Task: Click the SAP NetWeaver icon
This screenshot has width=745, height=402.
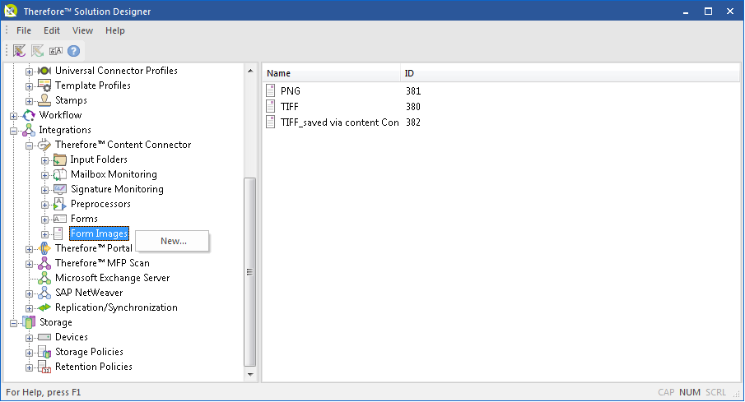Action: pyautogui.click(x=44, y=293)
